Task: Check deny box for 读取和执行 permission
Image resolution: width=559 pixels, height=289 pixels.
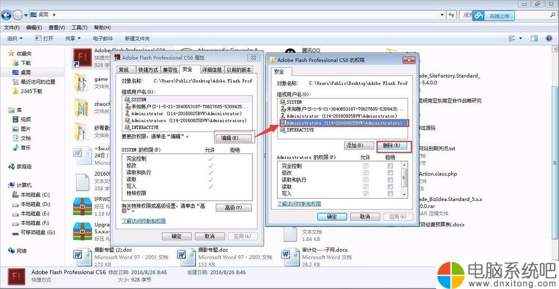Action: pos(390,180)
